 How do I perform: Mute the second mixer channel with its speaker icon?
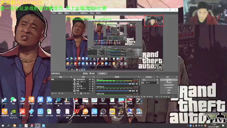pos(133,91)
